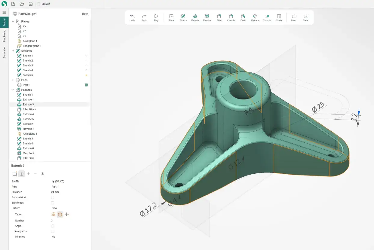The image size is (374, 250).
Task: Check the Along axis checkbox
Action: (x=53, y=231)
